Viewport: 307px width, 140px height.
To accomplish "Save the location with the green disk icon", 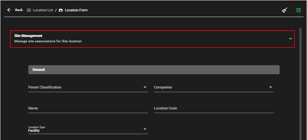I will (x=298, y=10).
